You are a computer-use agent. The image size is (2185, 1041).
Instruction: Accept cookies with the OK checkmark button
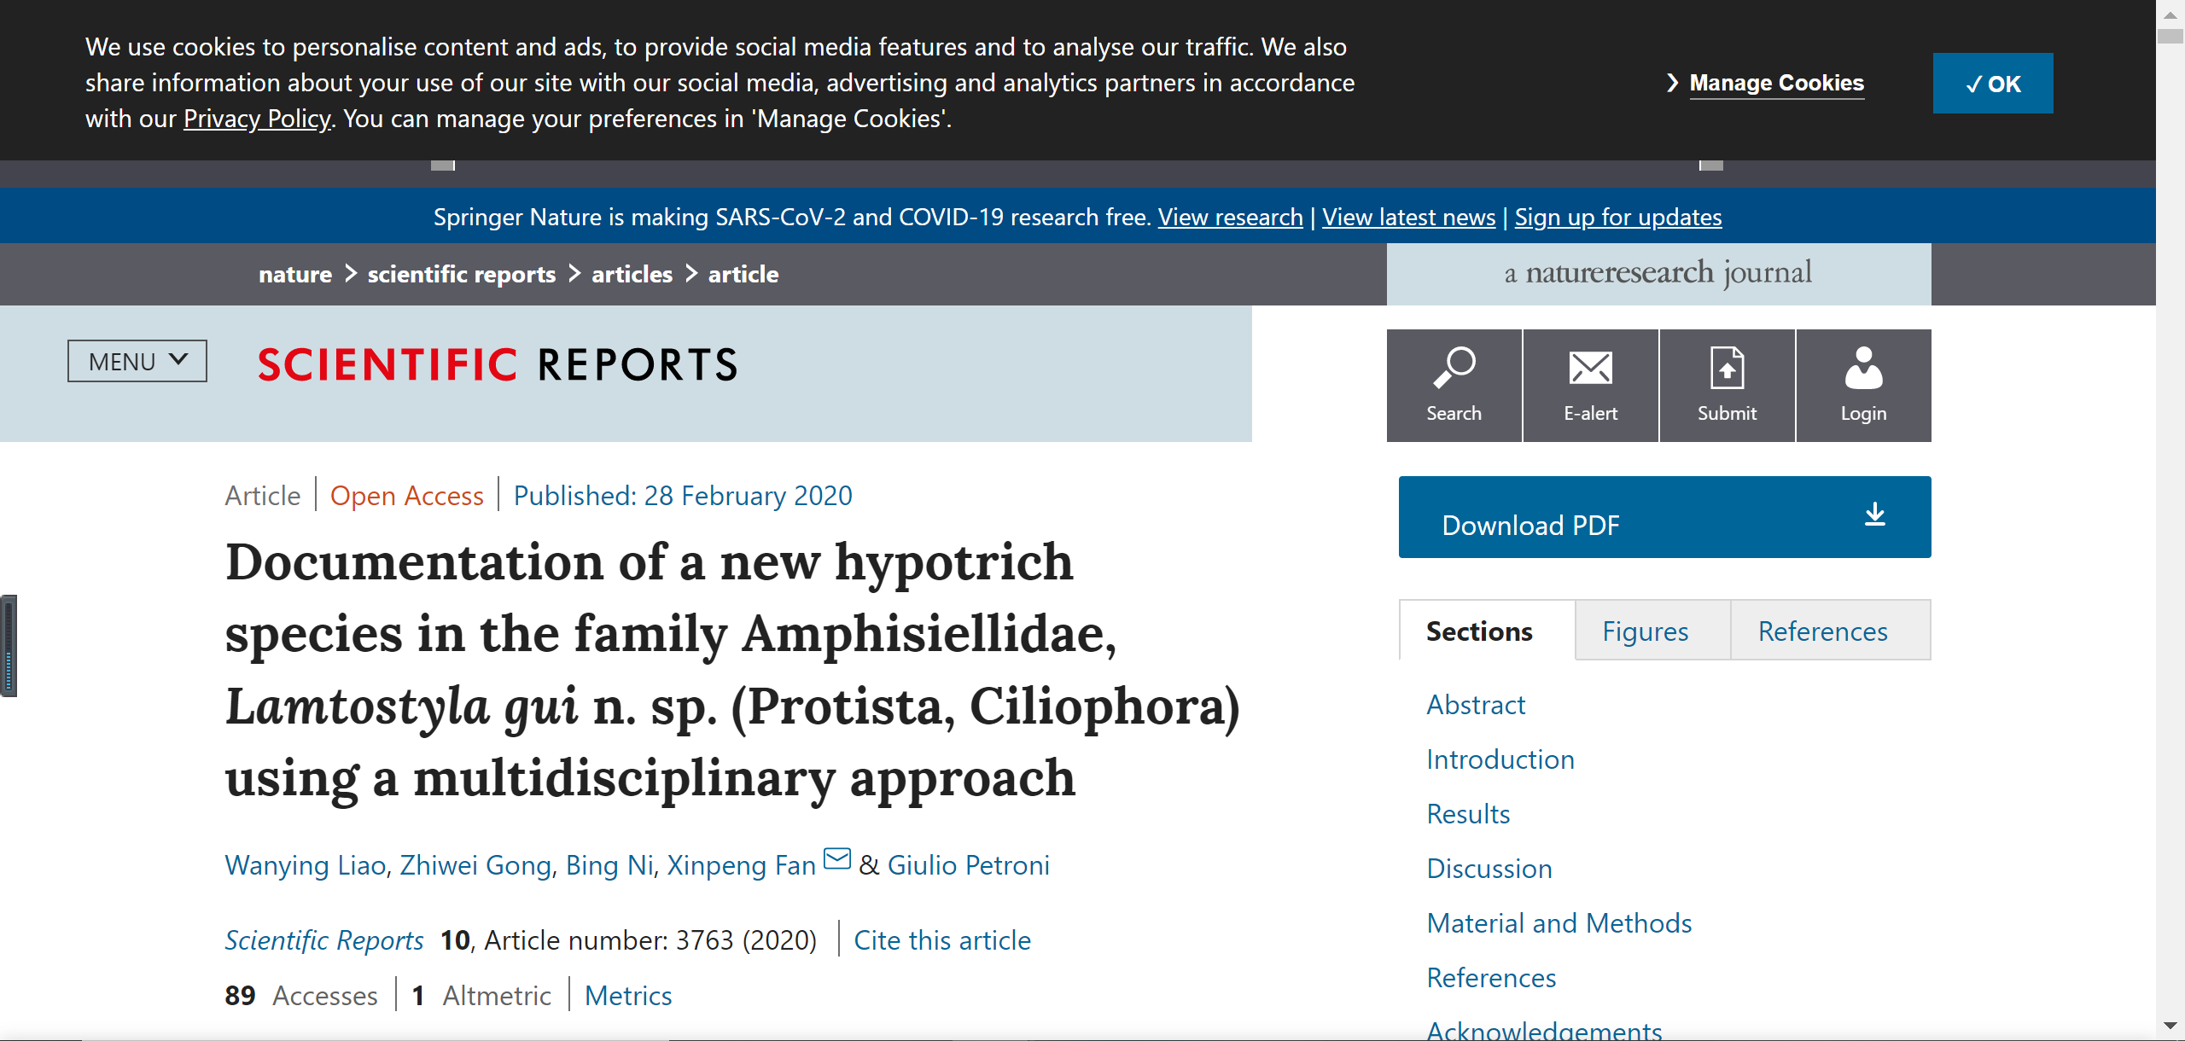[1992, 84]
